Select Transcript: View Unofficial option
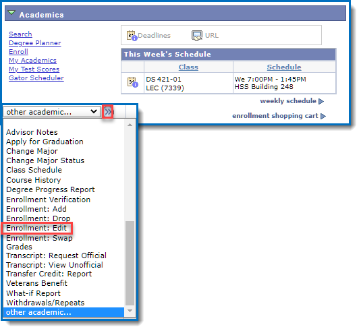Screen dimensions: 361x331 click(55, 265)
